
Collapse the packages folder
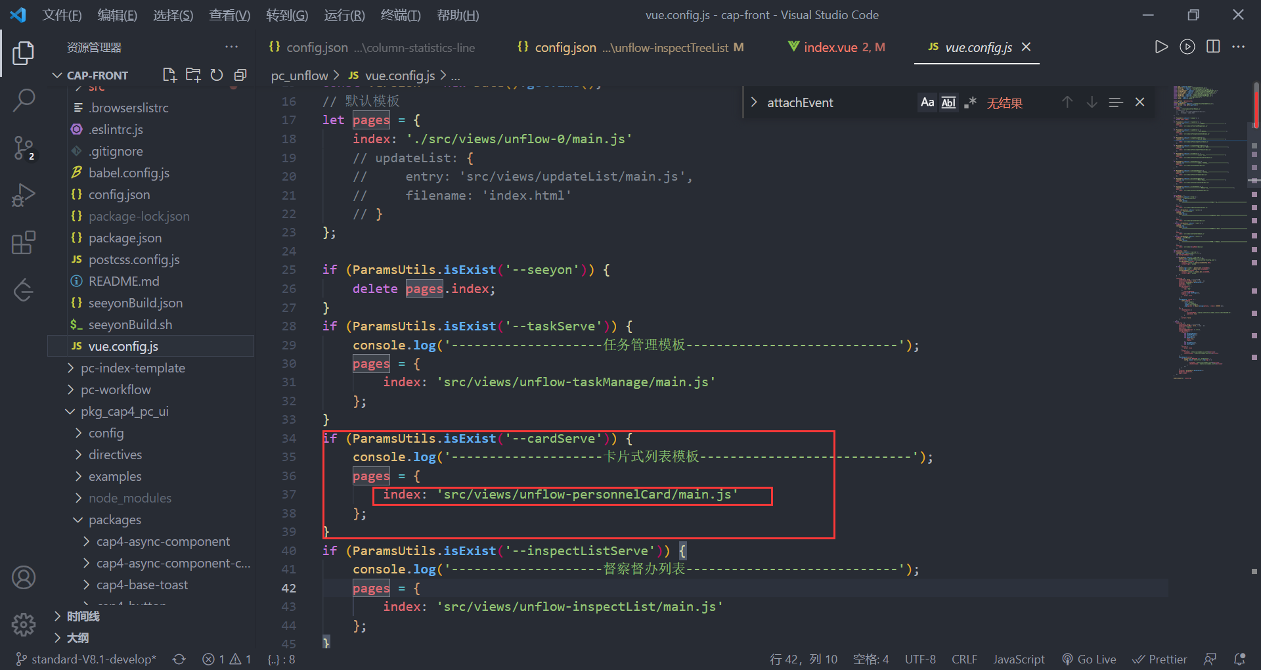point(114,520)
